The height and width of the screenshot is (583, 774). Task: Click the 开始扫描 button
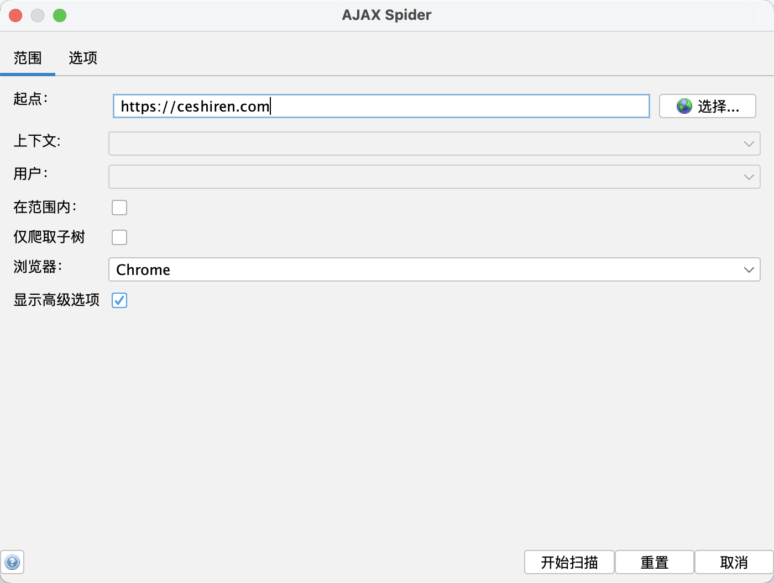click(x=569, y=563)
